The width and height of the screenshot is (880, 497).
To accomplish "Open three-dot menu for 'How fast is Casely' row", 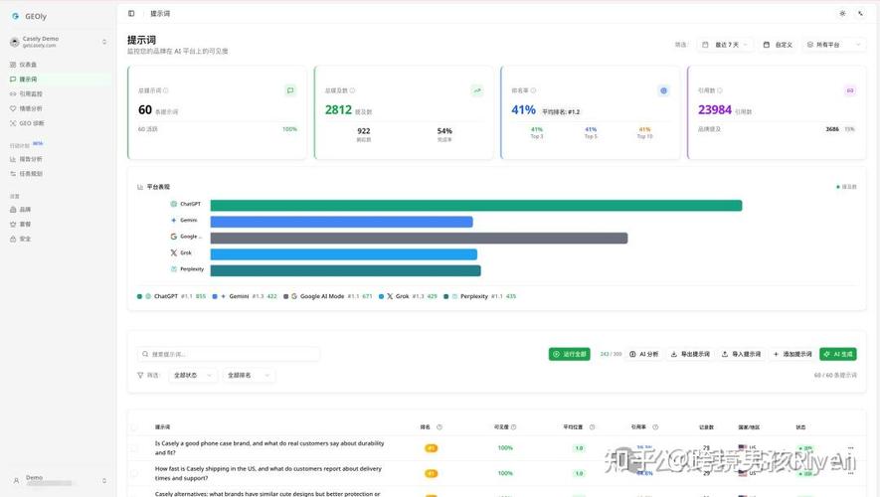I will click(x=851, y=473).
